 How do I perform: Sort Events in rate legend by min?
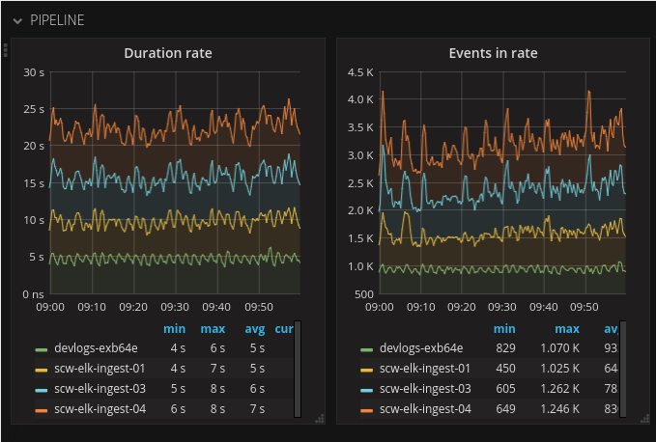(x=504, y=329)
